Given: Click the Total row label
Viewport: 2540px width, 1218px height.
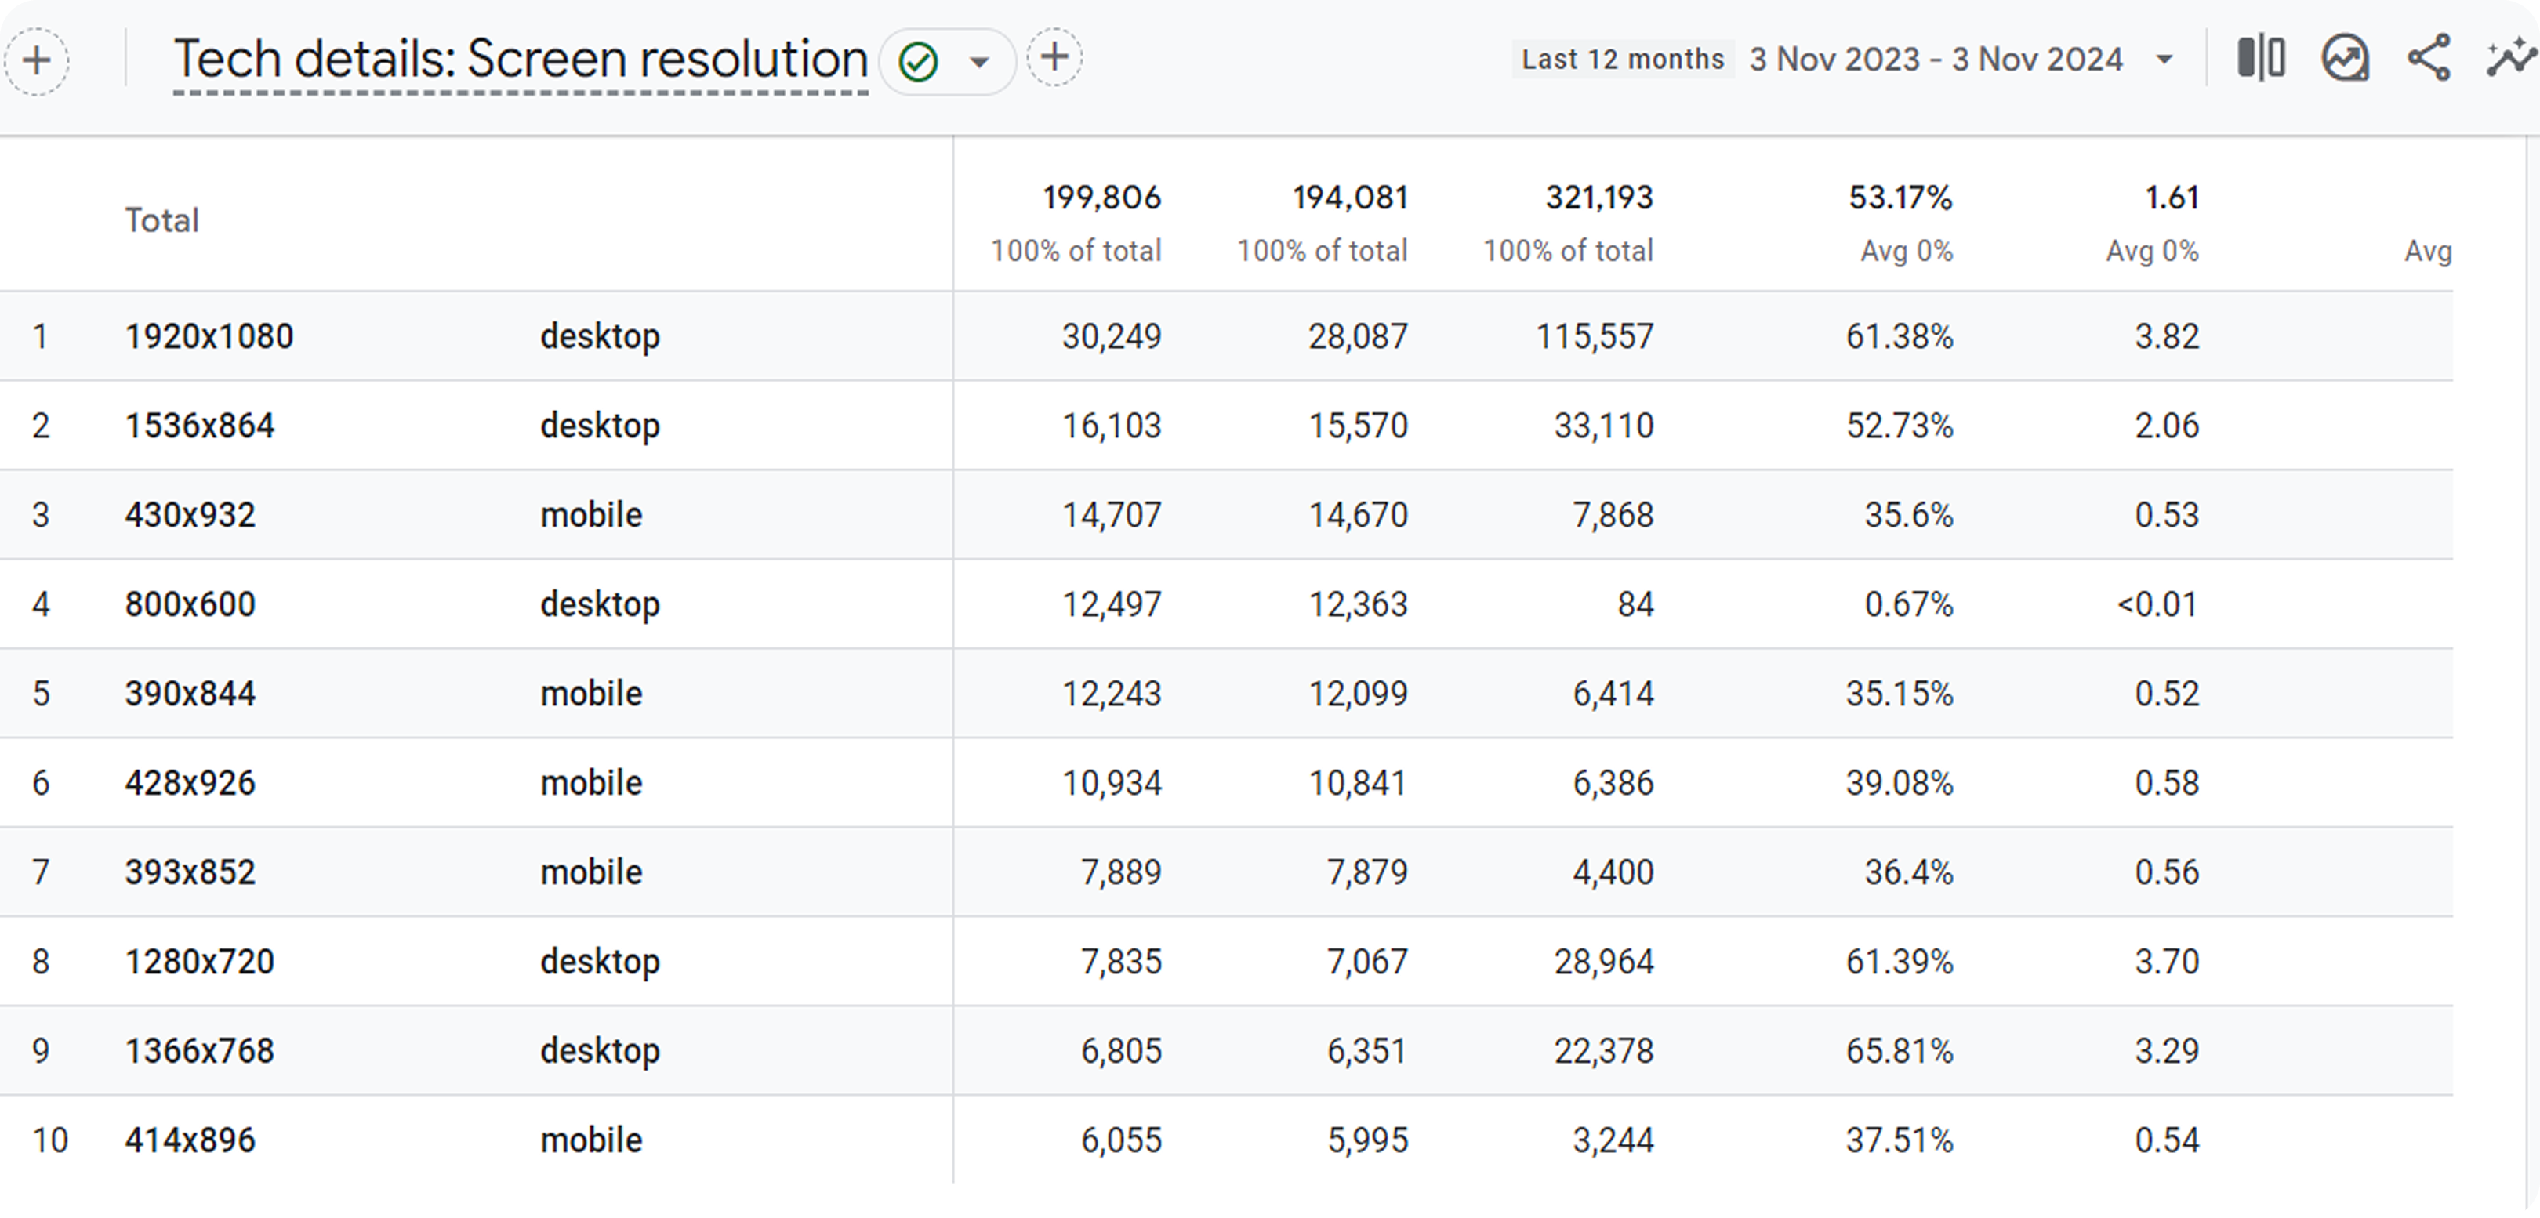Looking at the screenshot, I should (161, 219).
